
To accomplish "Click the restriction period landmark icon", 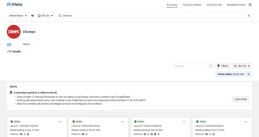I will coord(11,92).
